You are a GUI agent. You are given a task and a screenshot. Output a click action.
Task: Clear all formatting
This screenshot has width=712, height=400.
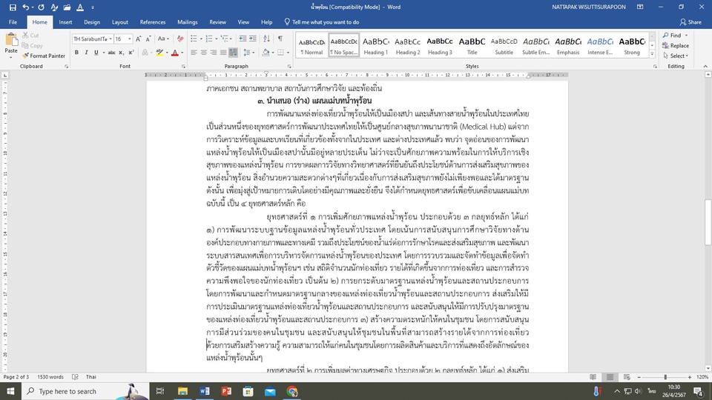pos(180,39)
